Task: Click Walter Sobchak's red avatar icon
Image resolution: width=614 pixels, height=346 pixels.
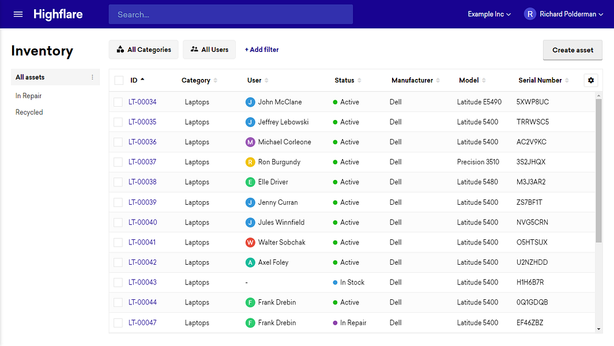Action: point(250,243)
